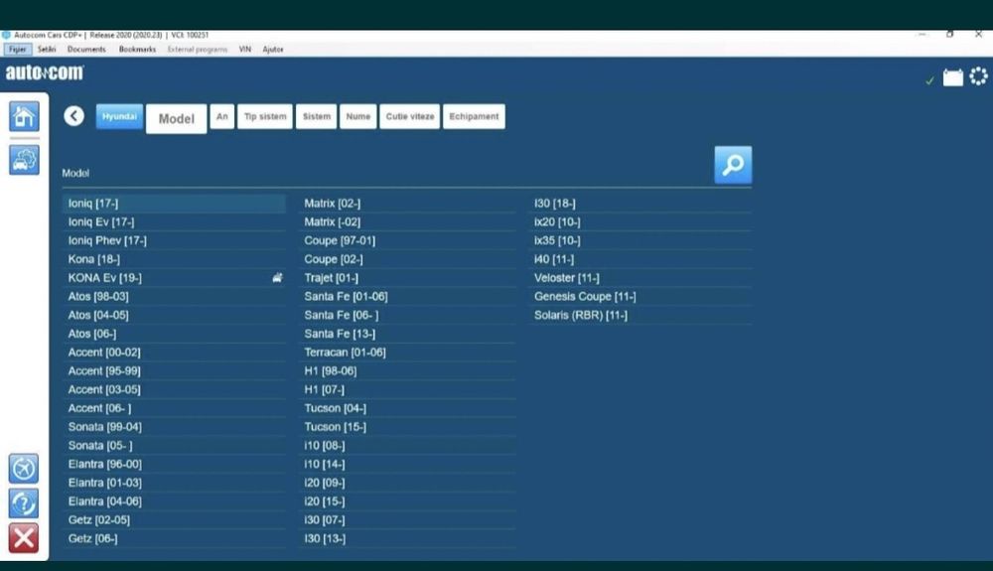The image size is (993, 571).
Task: Select model Tucson [15-]
Action: point(407,427)
